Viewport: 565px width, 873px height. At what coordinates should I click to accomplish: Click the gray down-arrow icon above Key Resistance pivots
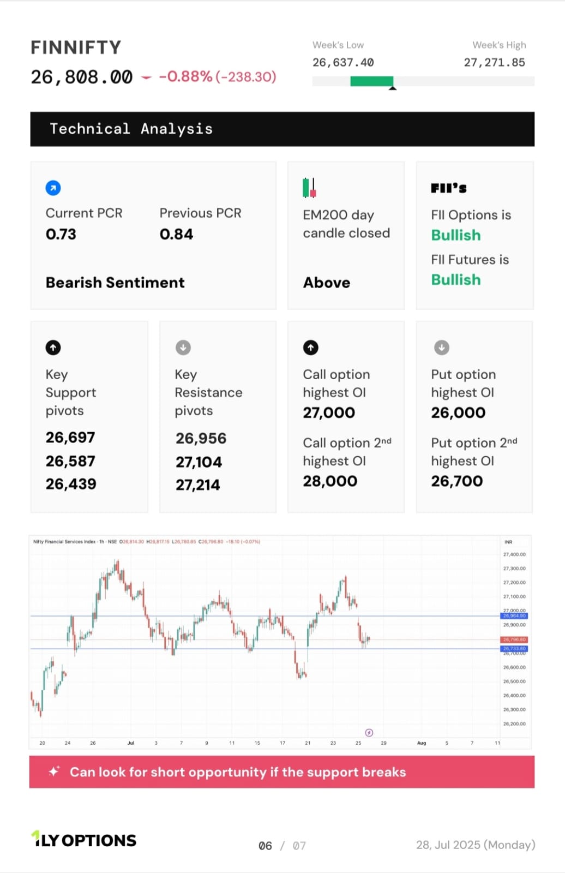coord(183,348)
